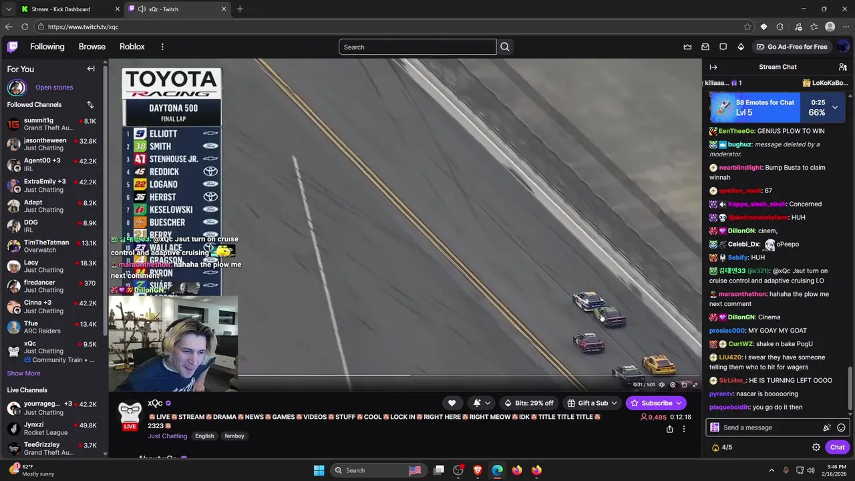Open the Browse menu item
Screen dimensions: 855x481
tap(92, 47)
